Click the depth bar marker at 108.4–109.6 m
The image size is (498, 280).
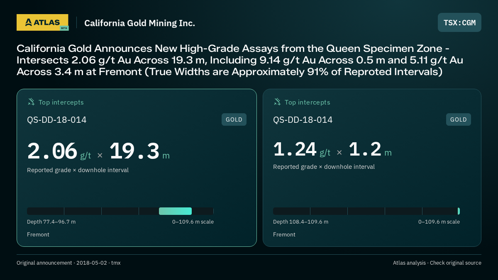click(459, 211)
